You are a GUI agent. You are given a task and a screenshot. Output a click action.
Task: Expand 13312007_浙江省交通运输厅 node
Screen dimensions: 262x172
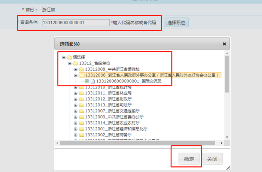click(76, 111)
